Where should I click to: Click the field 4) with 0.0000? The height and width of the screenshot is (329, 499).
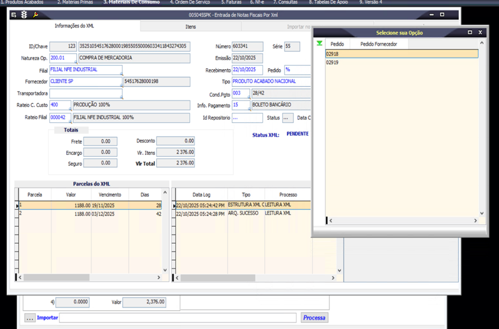(x=73, y=302)
